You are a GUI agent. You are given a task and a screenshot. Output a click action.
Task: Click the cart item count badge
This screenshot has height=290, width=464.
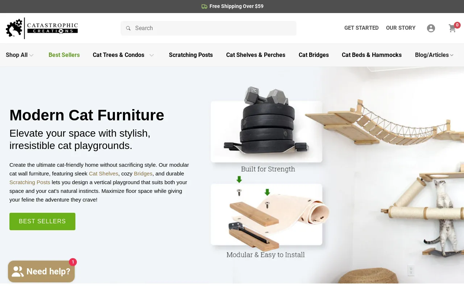pyautogui.click(x=457, y=25)
